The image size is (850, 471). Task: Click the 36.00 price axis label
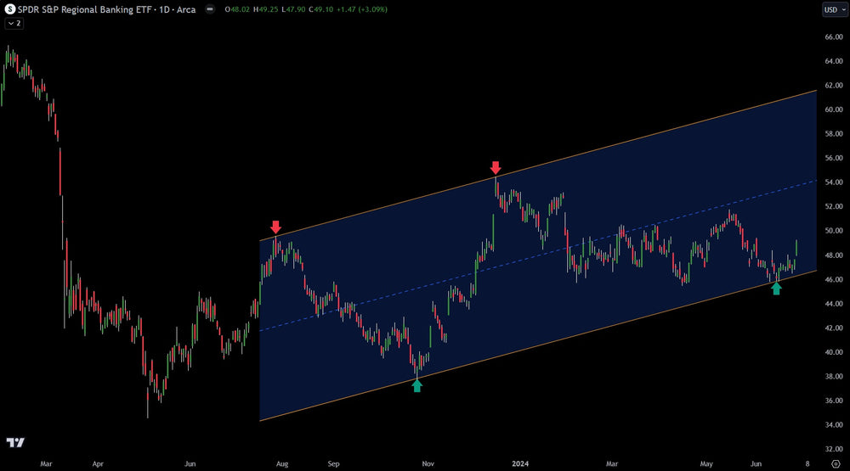pos(834,401)
